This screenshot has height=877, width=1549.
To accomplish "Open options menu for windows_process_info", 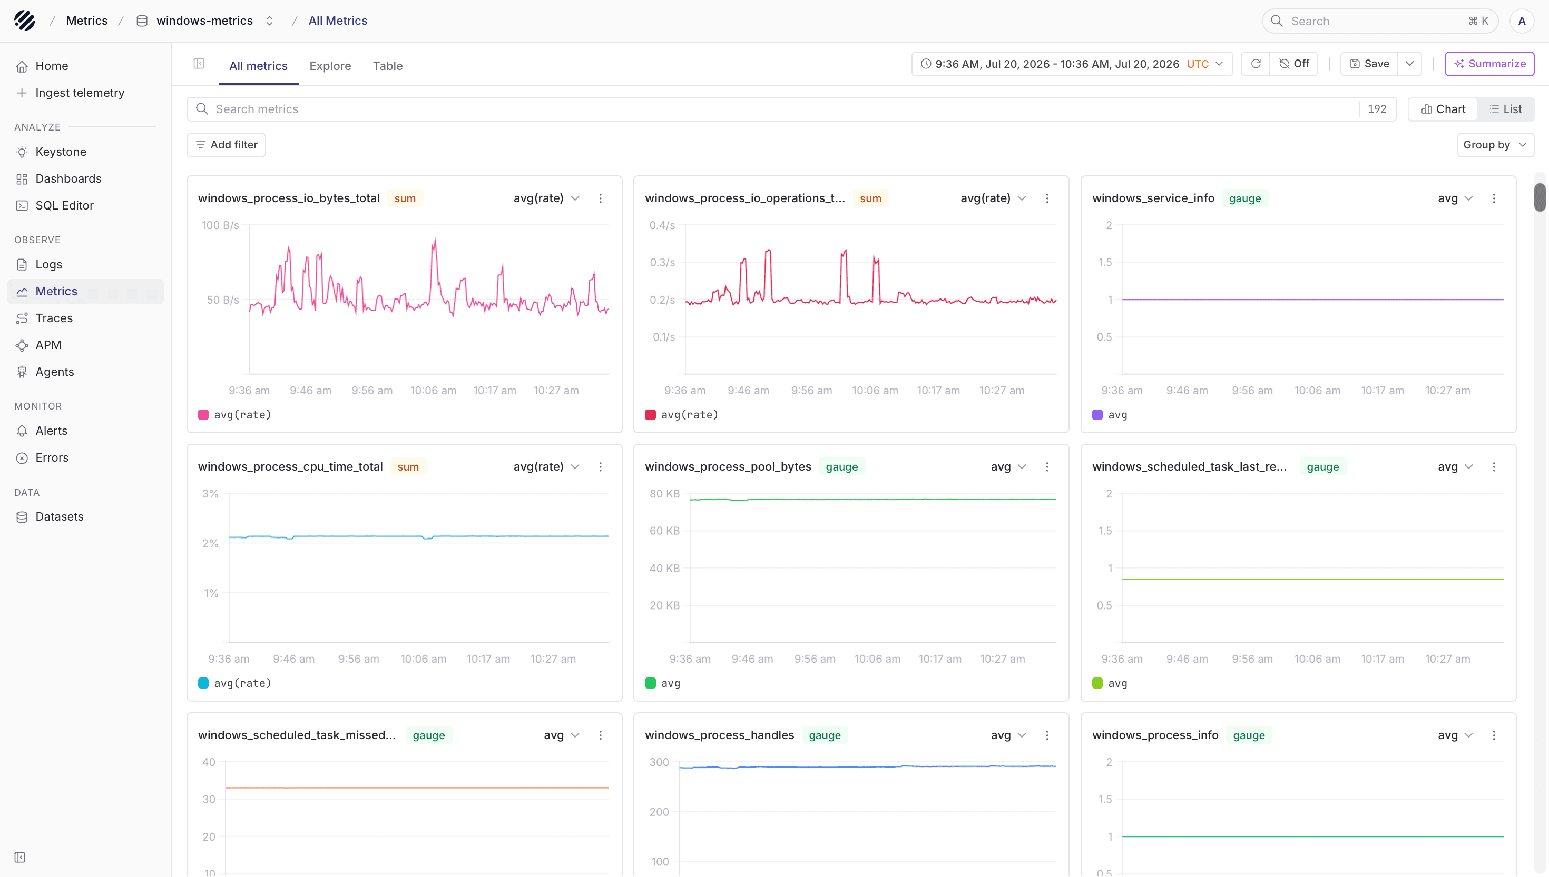I will [1494, 735].
